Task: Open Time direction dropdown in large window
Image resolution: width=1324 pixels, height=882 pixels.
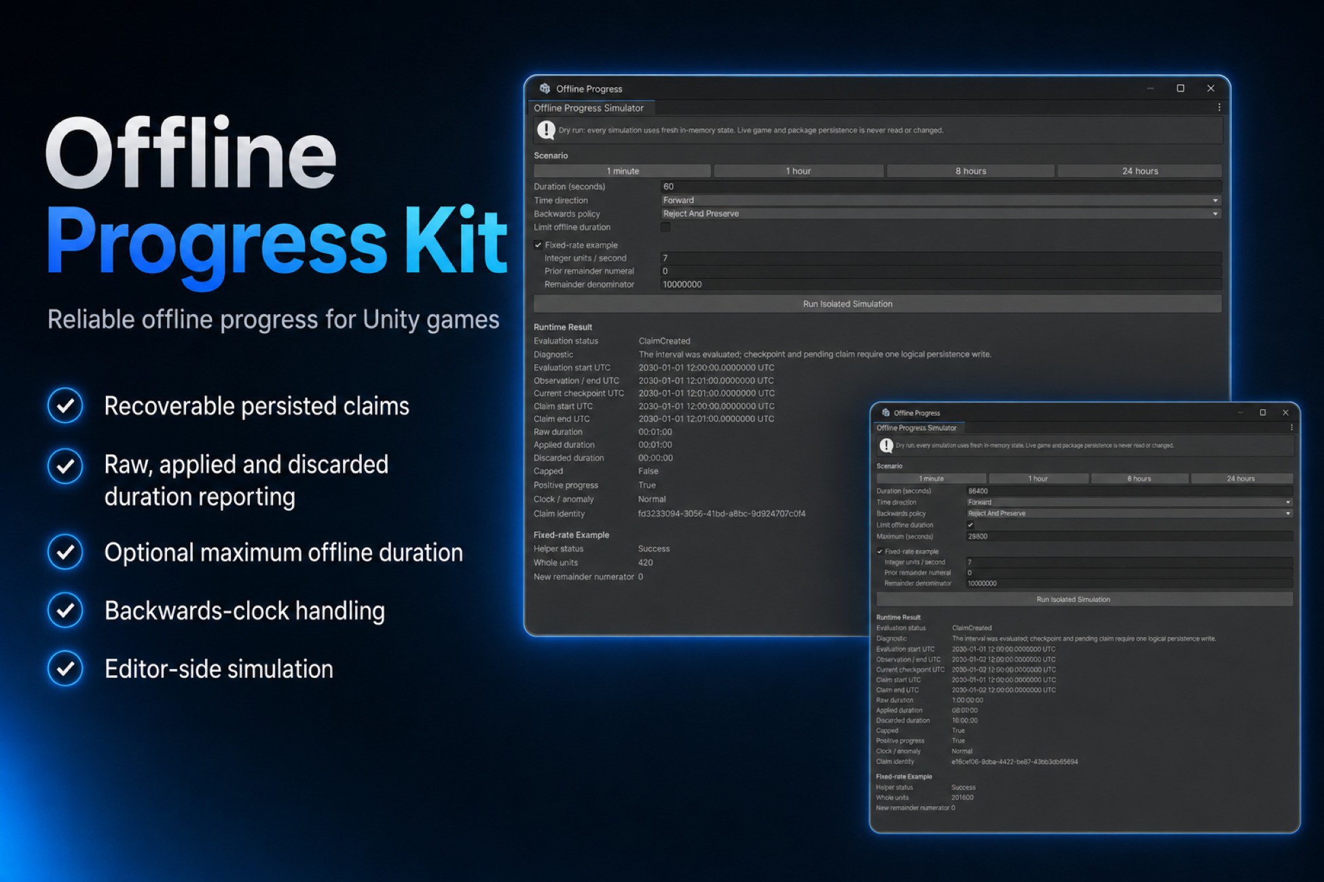Action: (941, 200)
